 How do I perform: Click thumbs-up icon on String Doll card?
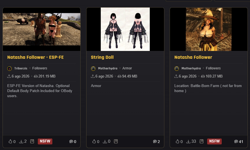point(94,141)
